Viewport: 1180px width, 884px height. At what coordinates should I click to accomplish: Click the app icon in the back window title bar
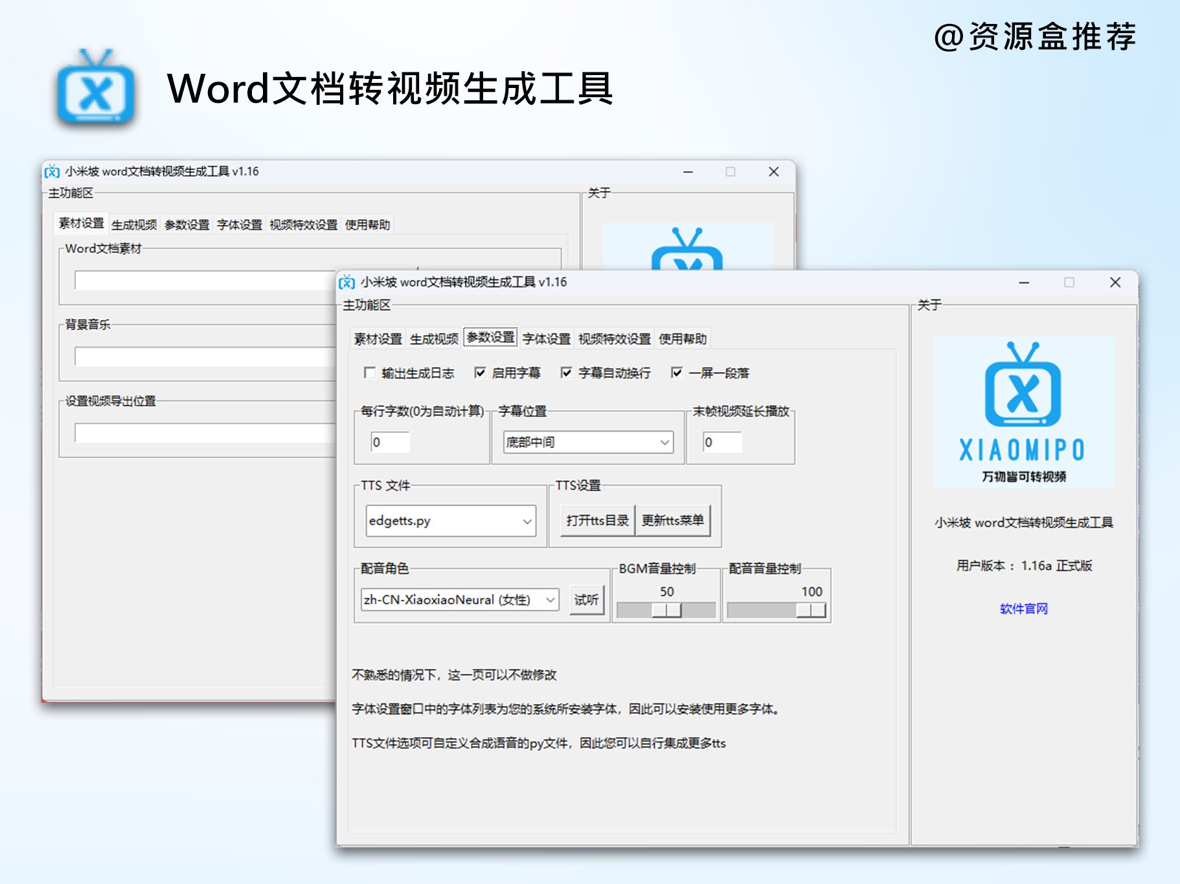pyautogui.click(x=52, y=171)
